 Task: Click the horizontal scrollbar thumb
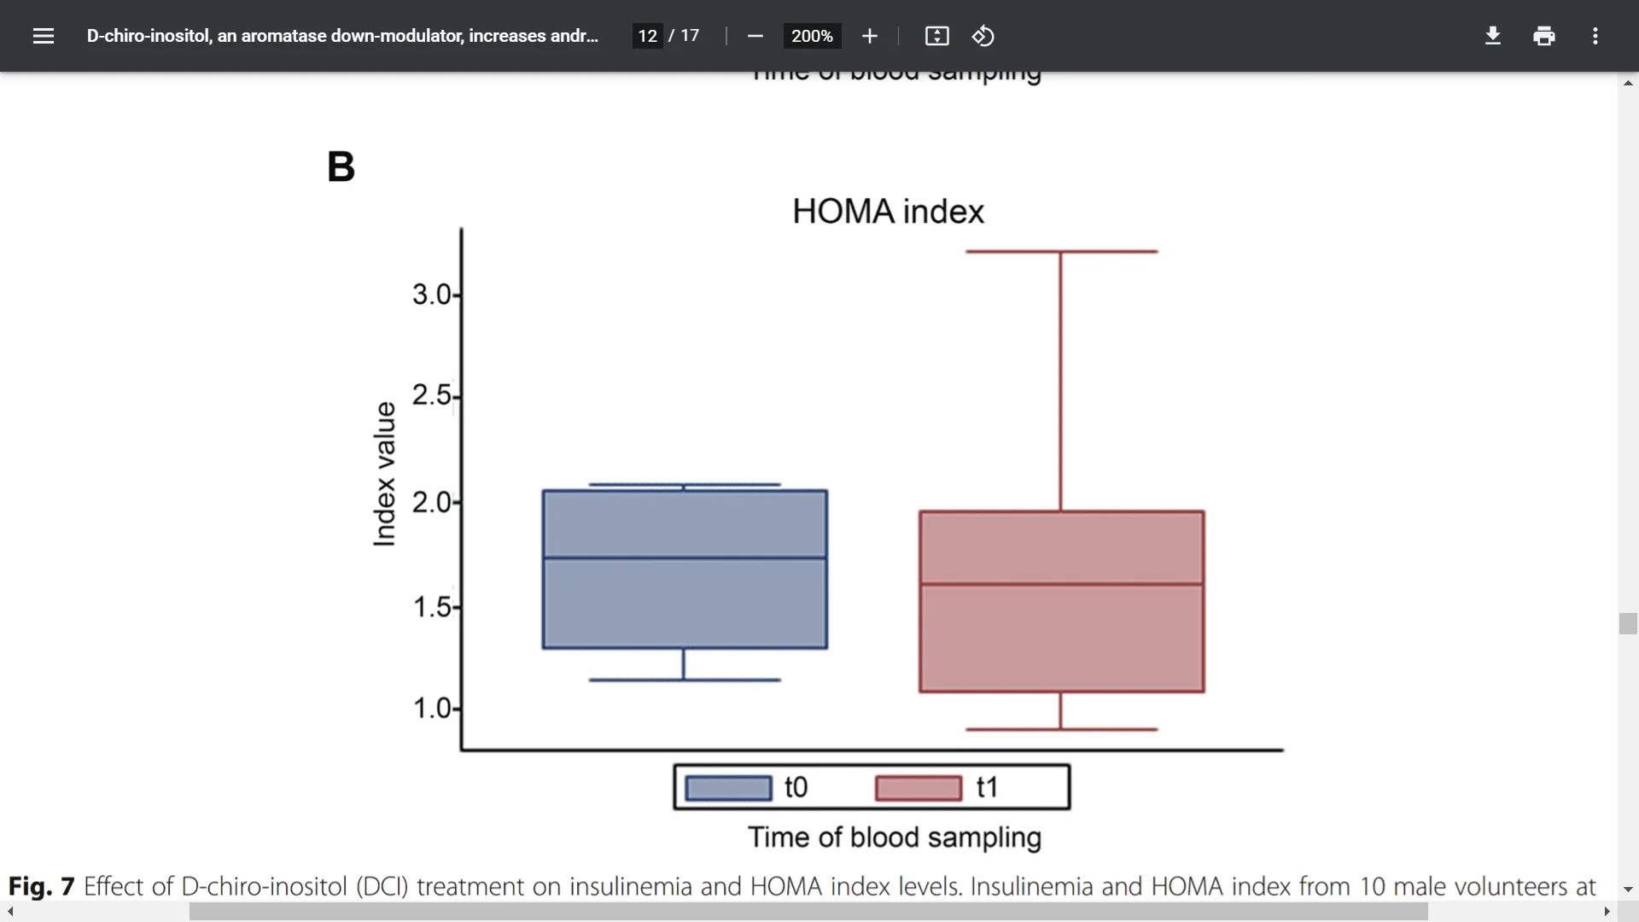808,912
